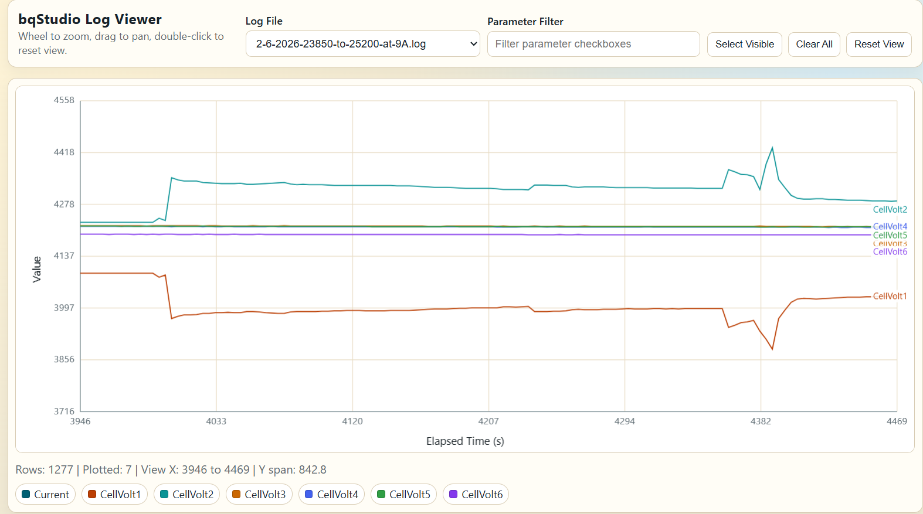Click the CellVolt1 line label in chart
The image size is (923, 514).
(x=890, y=297)
